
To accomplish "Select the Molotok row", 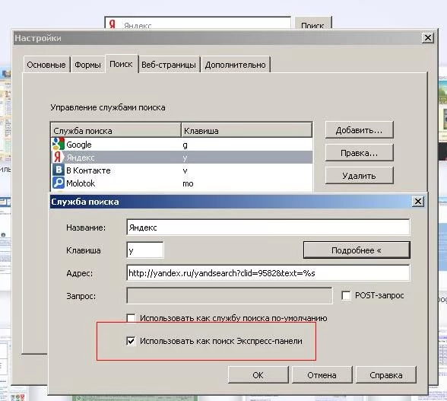I will [182, 183].
